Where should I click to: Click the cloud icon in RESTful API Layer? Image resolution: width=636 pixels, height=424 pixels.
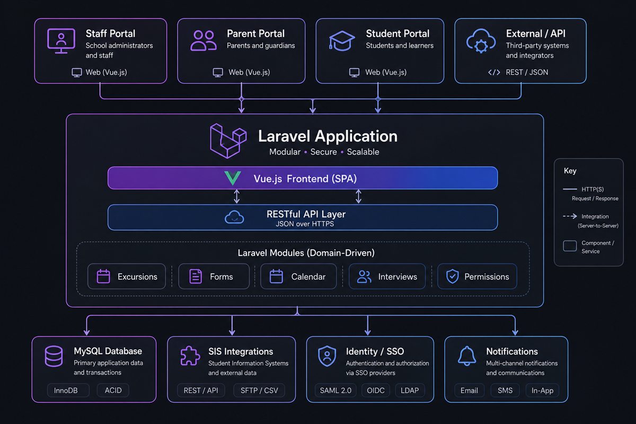pyautogui.click(x=234, y=217)
